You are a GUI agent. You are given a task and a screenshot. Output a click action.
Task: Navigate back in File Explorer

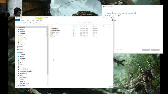click(17, 23)
